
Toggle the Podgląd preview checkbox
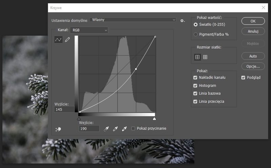243,78
